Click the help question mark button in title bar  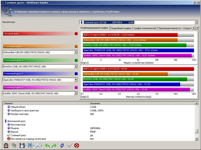194,3
